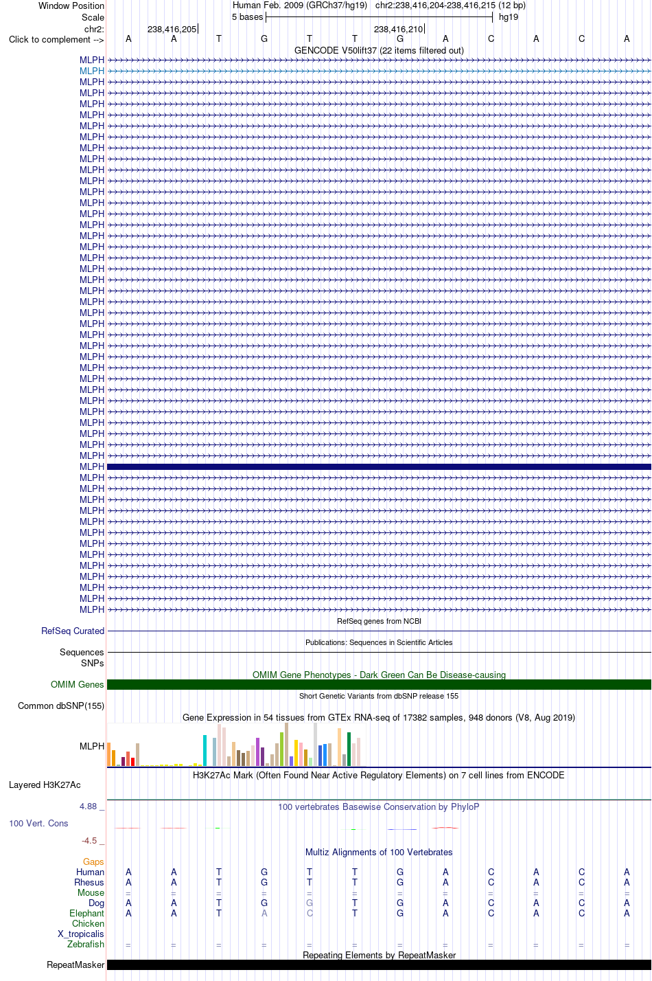Click the Mouse species row label
652x981 pixels.
coord(91,892)
